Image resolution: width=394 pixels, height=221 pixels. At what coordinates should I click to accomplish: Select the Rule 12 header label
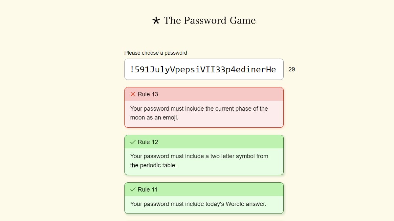click(148, 142)
